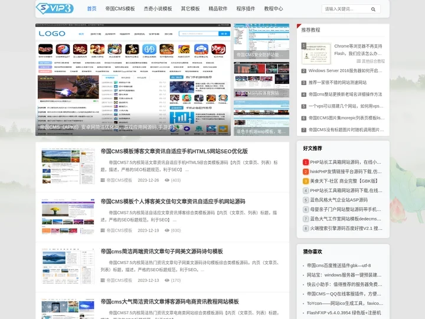Open 帝国CMS没有标题图片时随机调用图片 link
The height and width of the screenshot is (319, 425).
click(x=346, y=129)
